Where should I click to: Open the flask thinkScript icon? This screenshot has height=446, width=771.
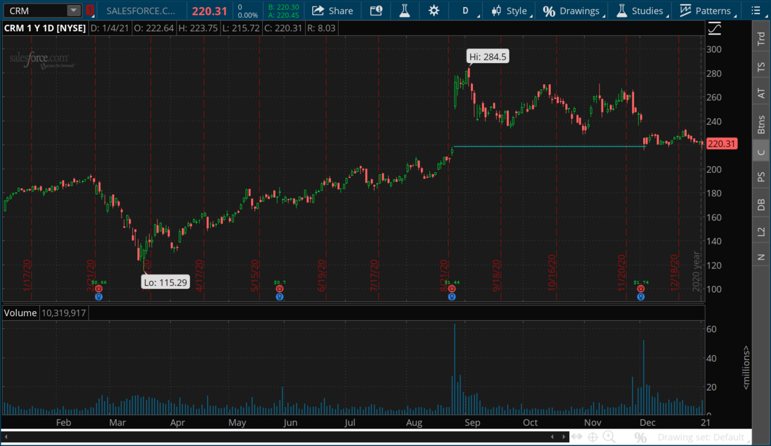[404, 11]
